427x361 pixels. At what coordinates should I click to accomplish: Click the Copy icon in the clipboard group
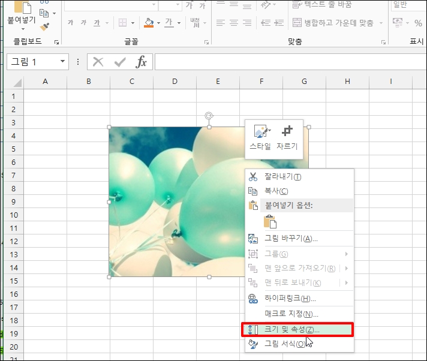[x=44, y=13]
